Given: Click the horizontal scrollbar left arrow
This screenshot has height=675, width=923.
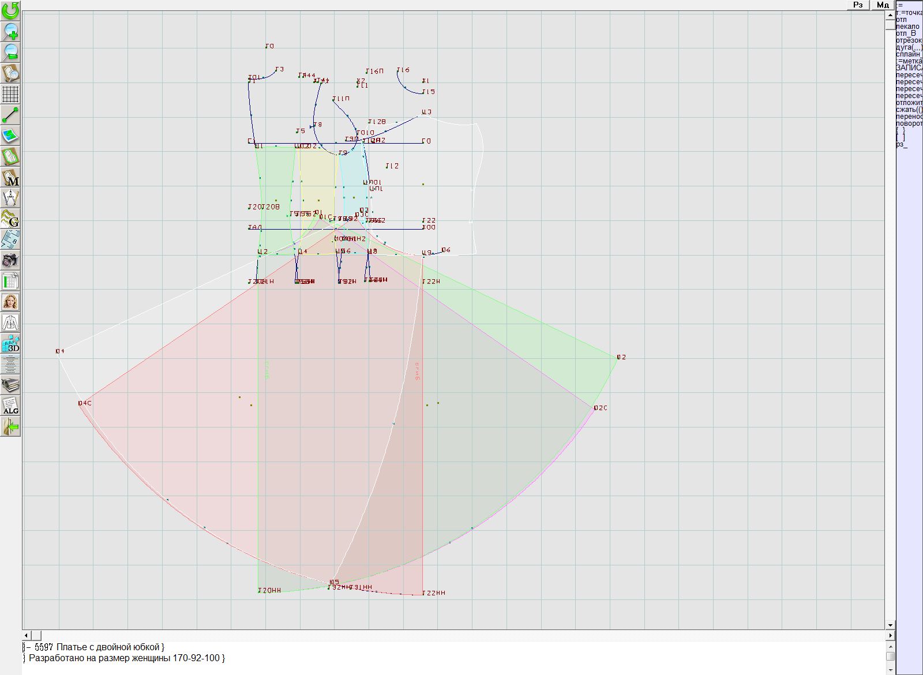Looking at the screenshot, I should [27, 635].
